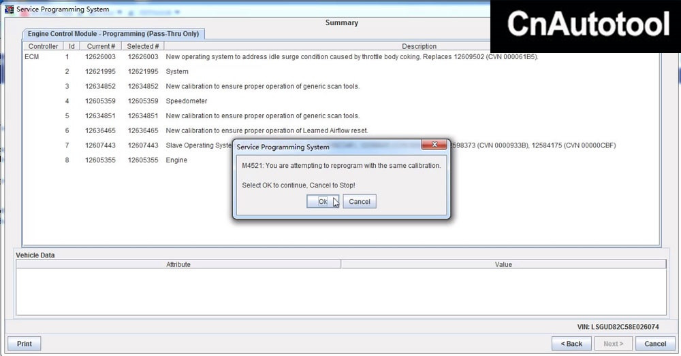Click the Speedometer description row
681x356 pixels.
point(187,101)
